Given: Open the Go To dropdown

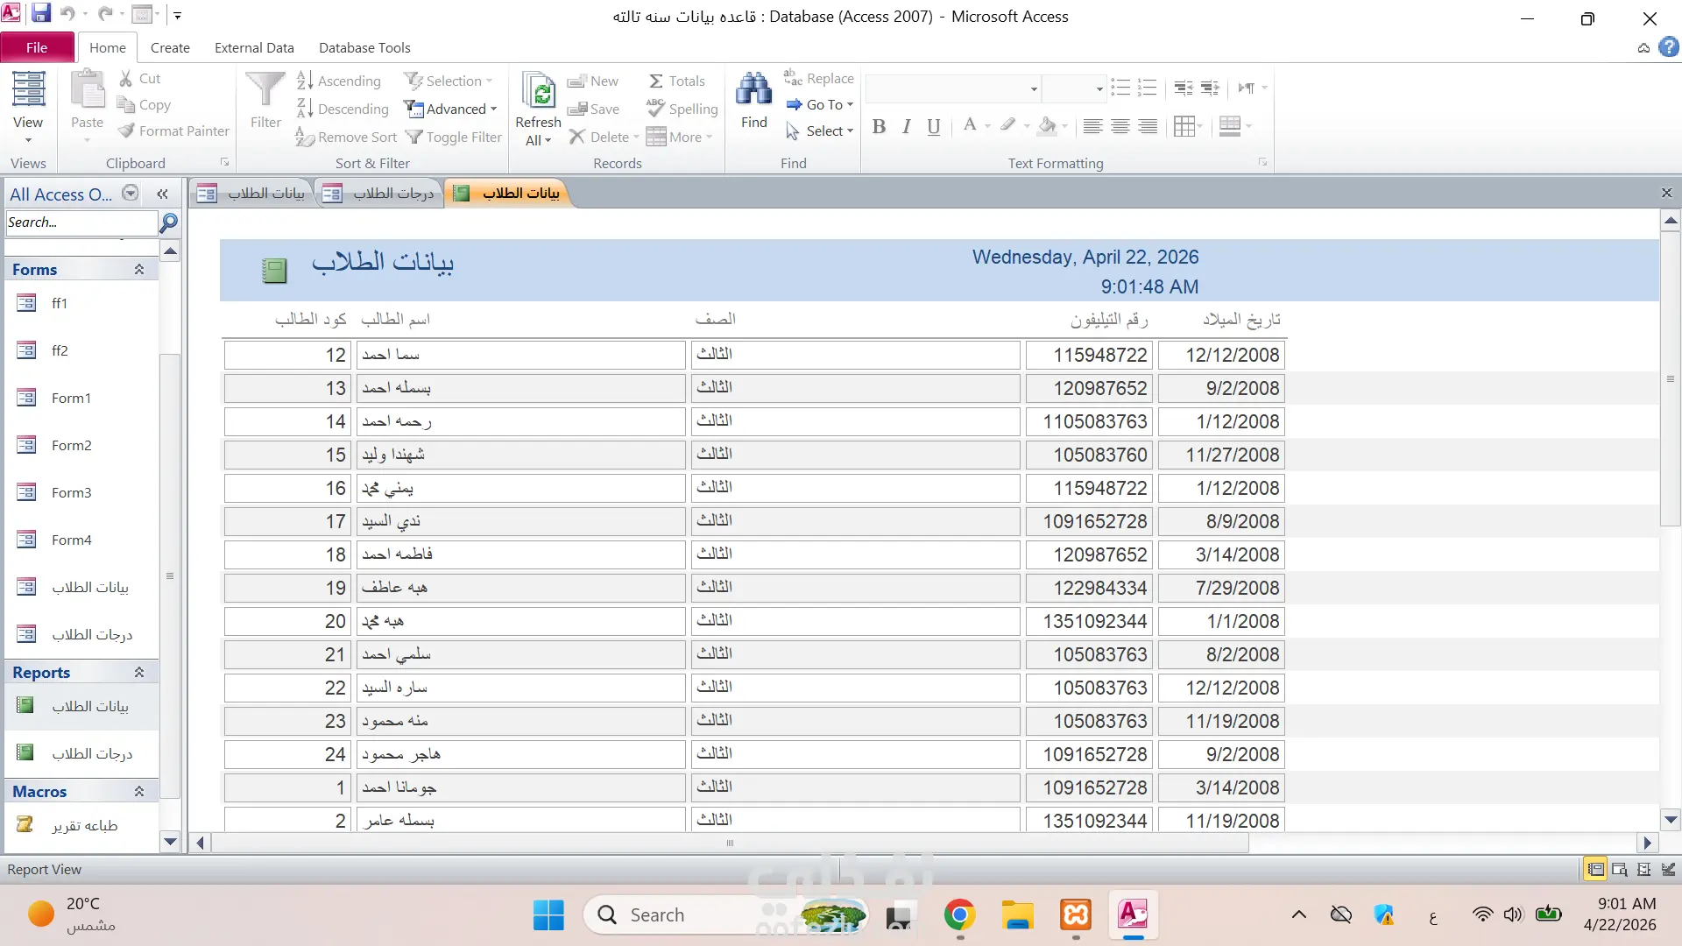Looking at the screenshot, I should 820,104.
